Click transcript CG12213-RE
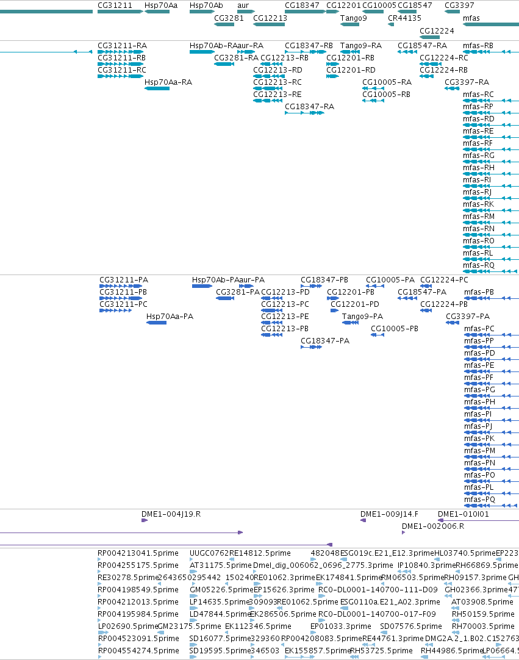The width and height of the screenshot is (519, 660). tap(277, 95)
